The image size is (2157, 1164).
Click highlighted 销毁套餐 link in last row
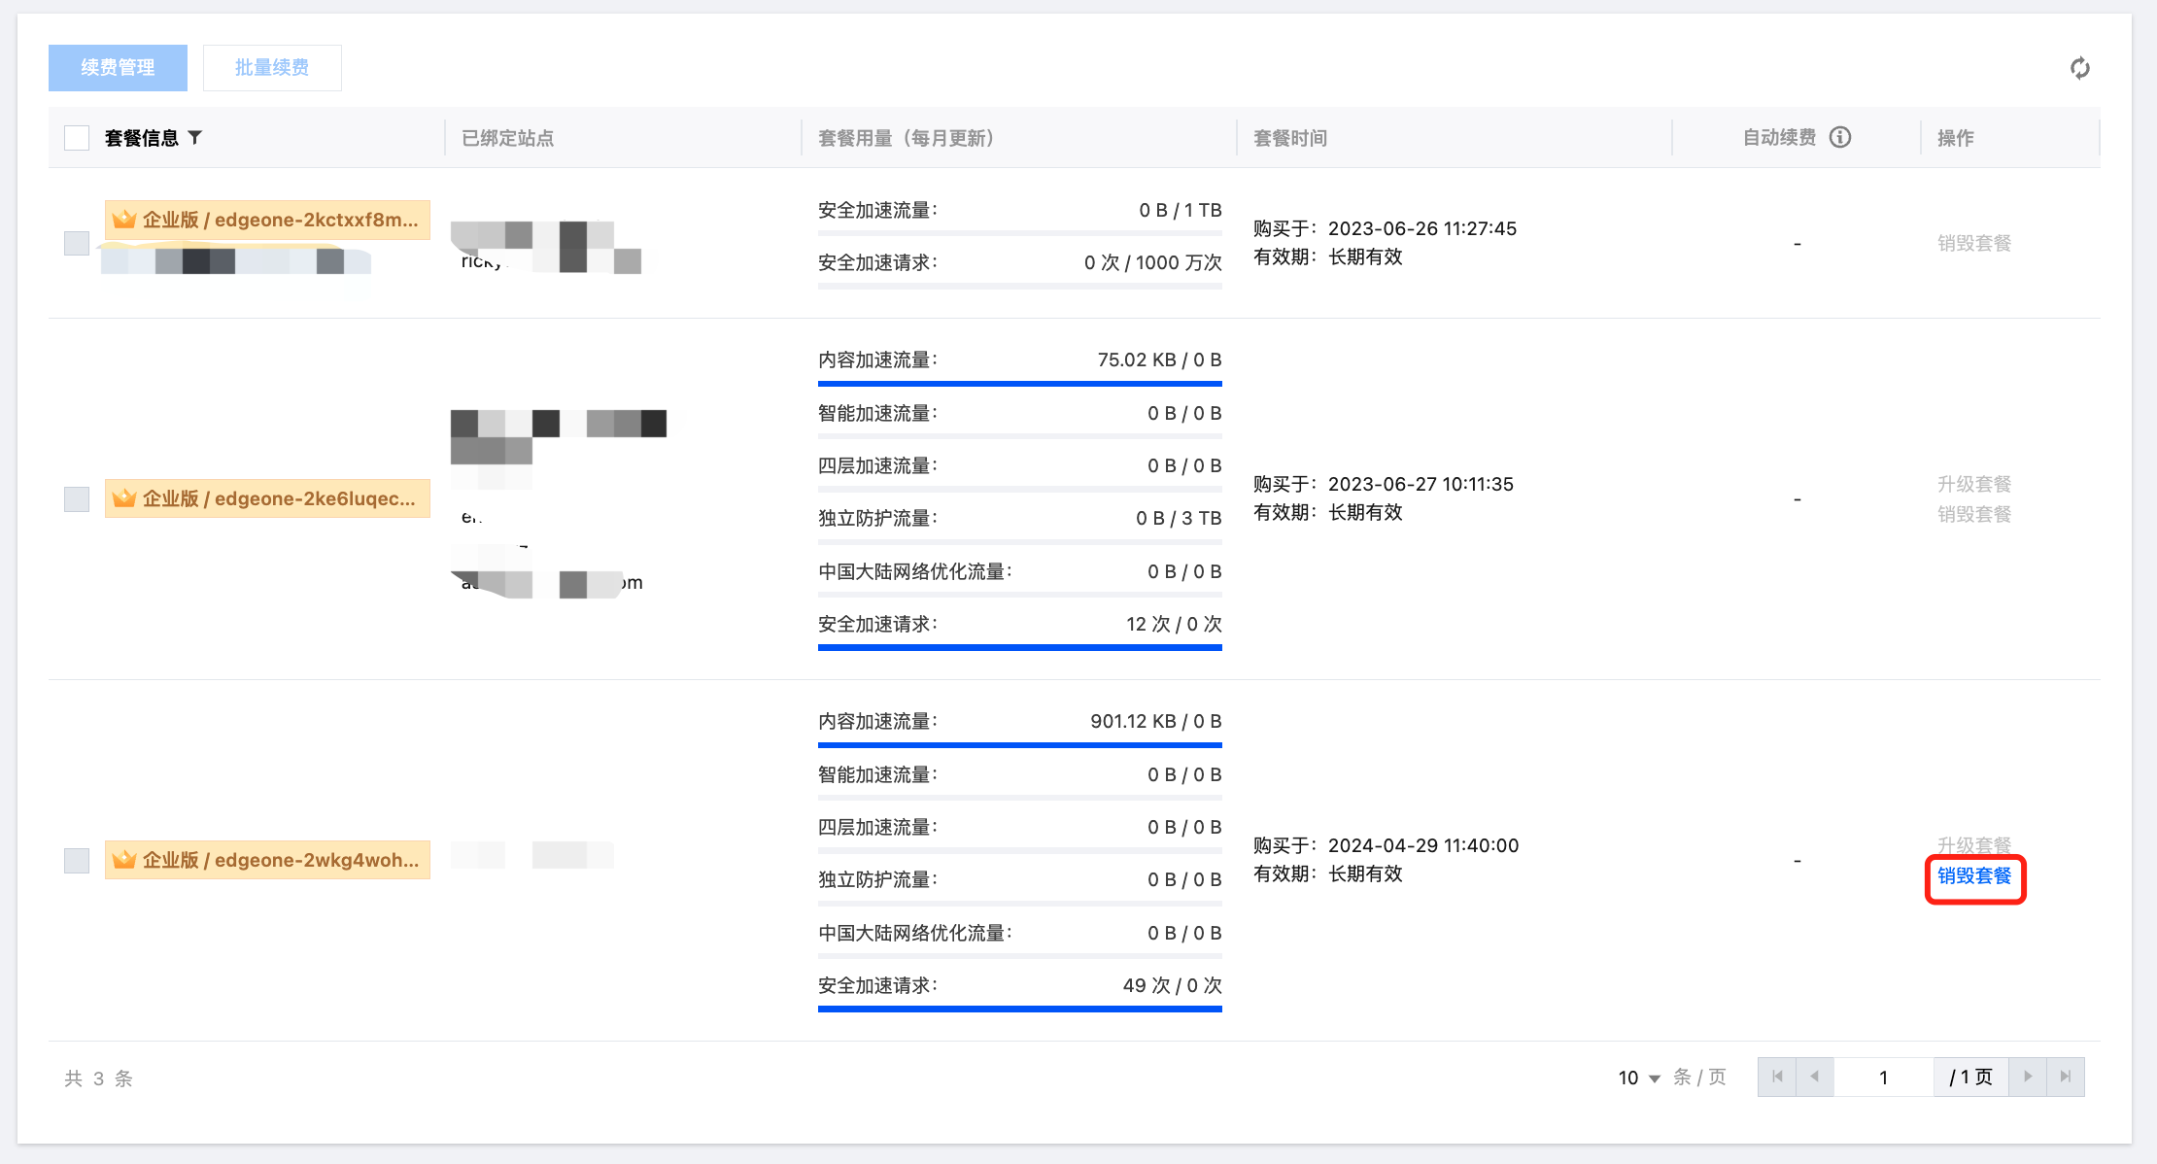(x=1974, y=876)
